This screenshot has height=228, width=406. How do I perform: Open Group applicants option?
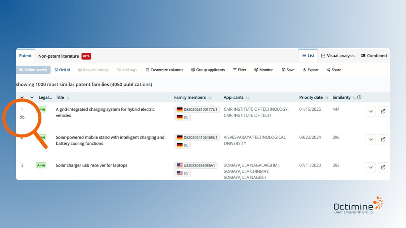tap(208, 70)
